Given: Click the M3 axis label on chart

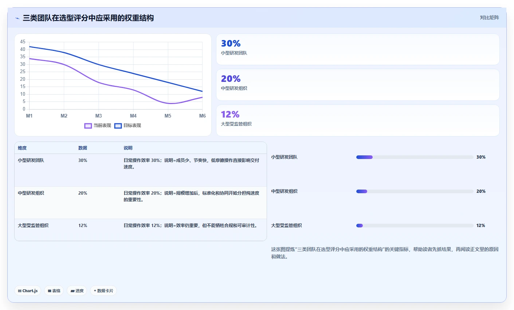Looking at the screenshot, I should click(99, 116).
